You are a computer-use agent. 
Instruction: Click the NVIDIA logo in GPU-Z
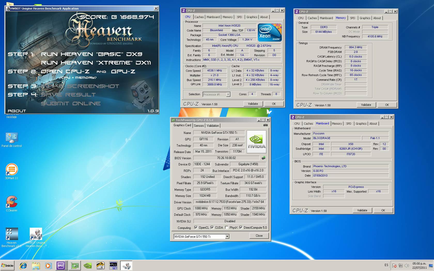point(257,142)
